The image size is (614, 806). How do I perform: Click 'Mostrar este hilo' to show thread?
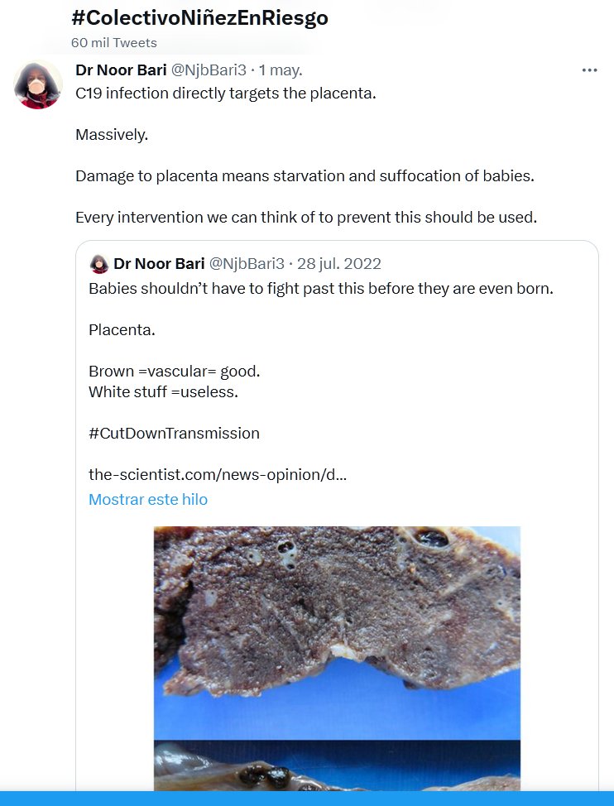pyautogui.click(x=148, y=499)
